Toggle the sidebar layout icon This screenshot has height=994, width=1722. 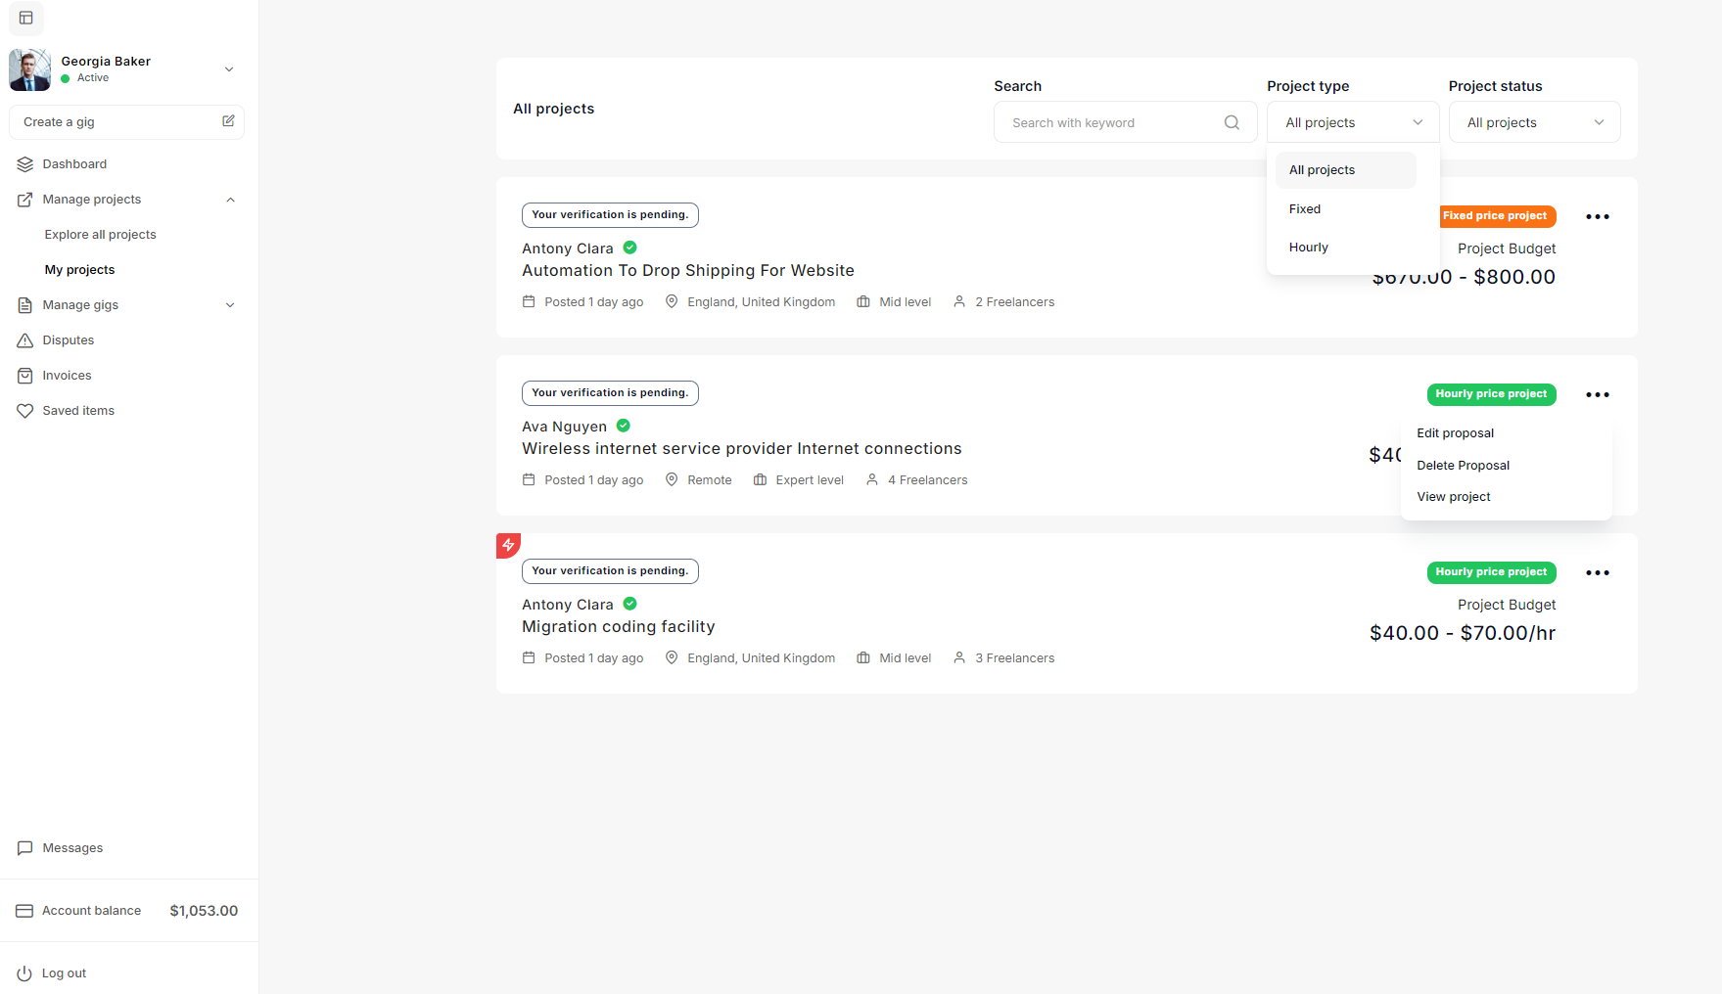(26, 18)
